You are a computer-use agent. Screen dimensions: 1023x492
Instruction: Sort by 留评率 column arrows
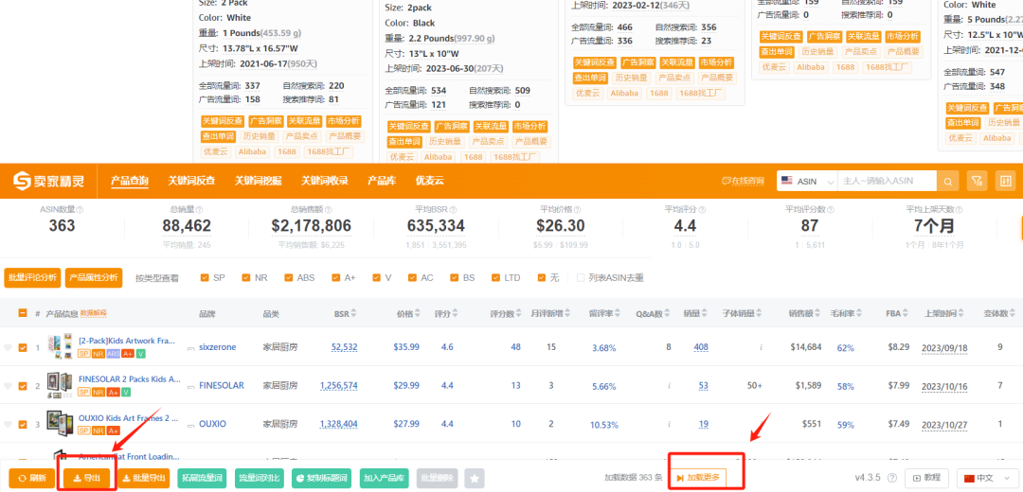pos(618,314)
